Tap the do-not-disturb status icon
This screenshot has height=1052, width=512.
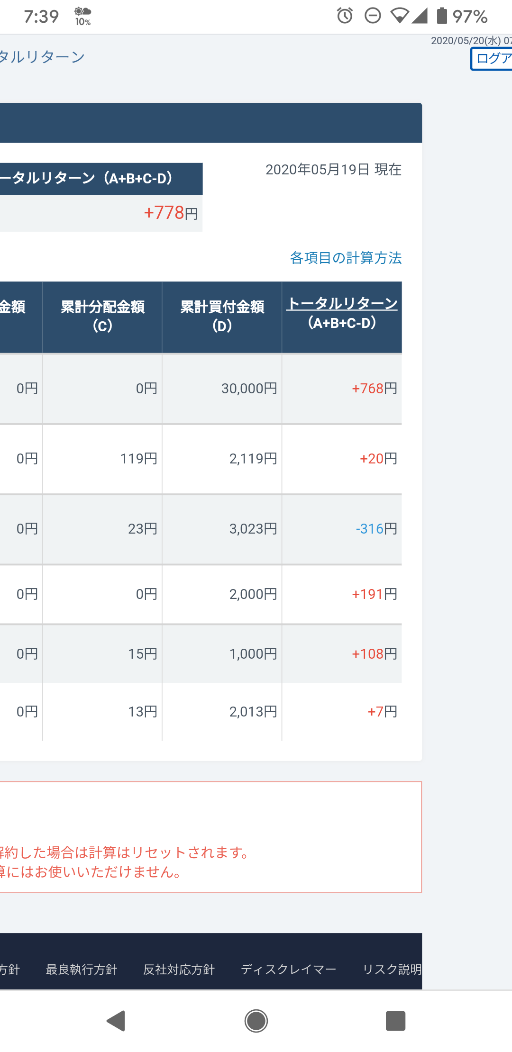pos(373,16)
